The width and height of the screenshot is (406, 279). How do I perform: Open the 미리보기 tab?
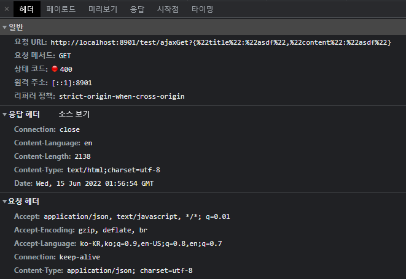coord(103,9)
